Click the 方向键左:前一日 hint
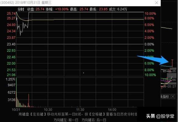This screenshot has height=122, width=178. coord(66,120)
